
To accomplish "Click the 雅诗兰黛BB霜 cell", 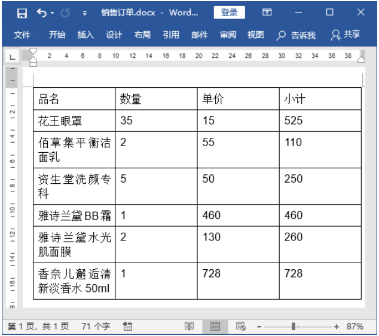I will pos(74,215).
